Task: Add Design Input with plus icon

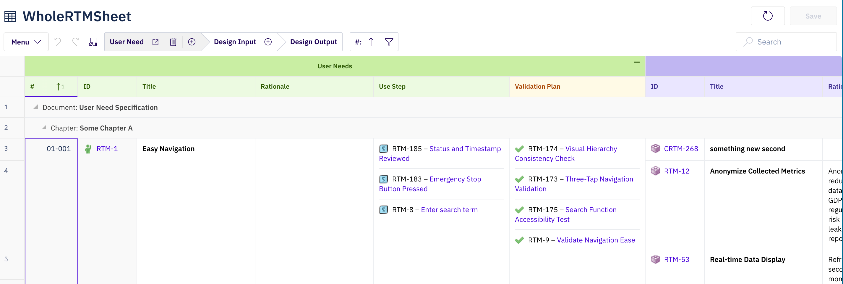Action: point(268,42)
